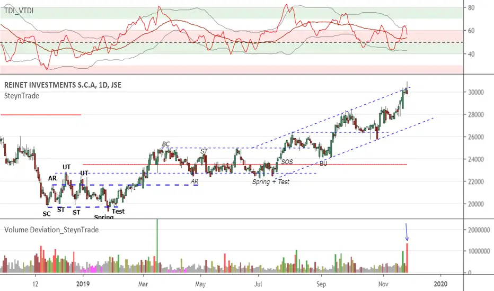
Task: Click the latest tall red volume bar
Action: click(x=407, y=258)
